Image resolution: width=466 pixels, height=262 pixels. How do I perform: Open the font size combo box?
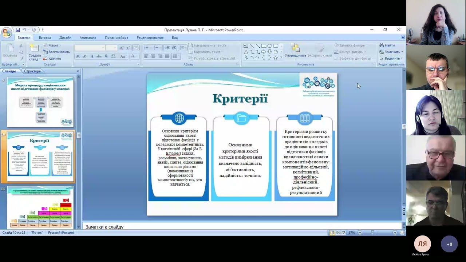tap(111, 48)
